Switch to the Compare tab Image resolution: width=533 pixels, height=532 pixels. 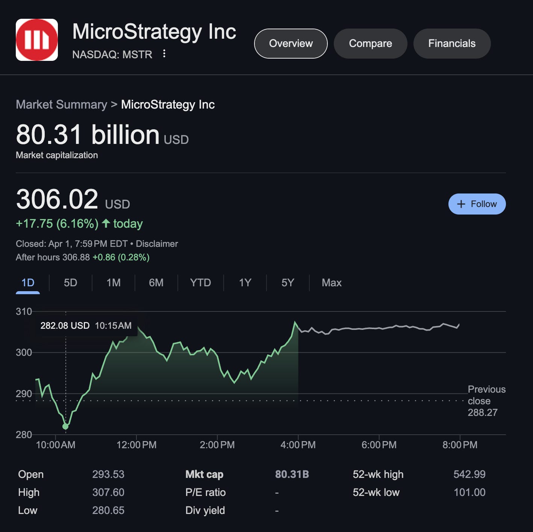(x=371, y=44)
